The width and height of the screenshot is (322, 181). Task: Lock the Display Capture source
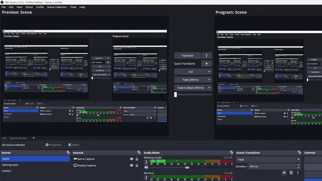[x=137, y=165]
